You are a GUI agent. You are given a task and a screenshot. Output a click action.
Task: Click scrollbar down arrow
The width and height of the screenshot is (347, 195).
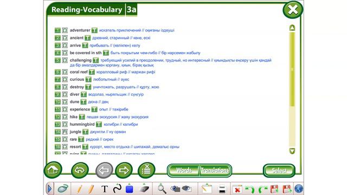click(x=292, y=151)
